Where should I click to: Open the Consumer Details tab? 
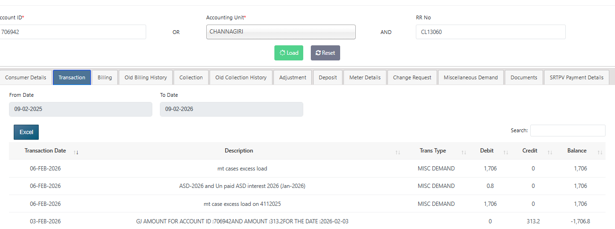[26, 77]
